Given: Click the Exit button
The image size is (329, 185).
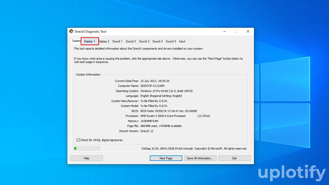Looking at the screenshot, I should click(234, 158).
